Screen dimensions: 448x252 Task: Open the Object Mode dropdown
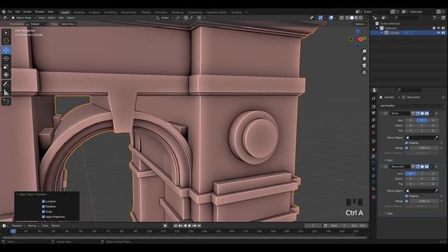pyautogui.click(x=23, y=17)
